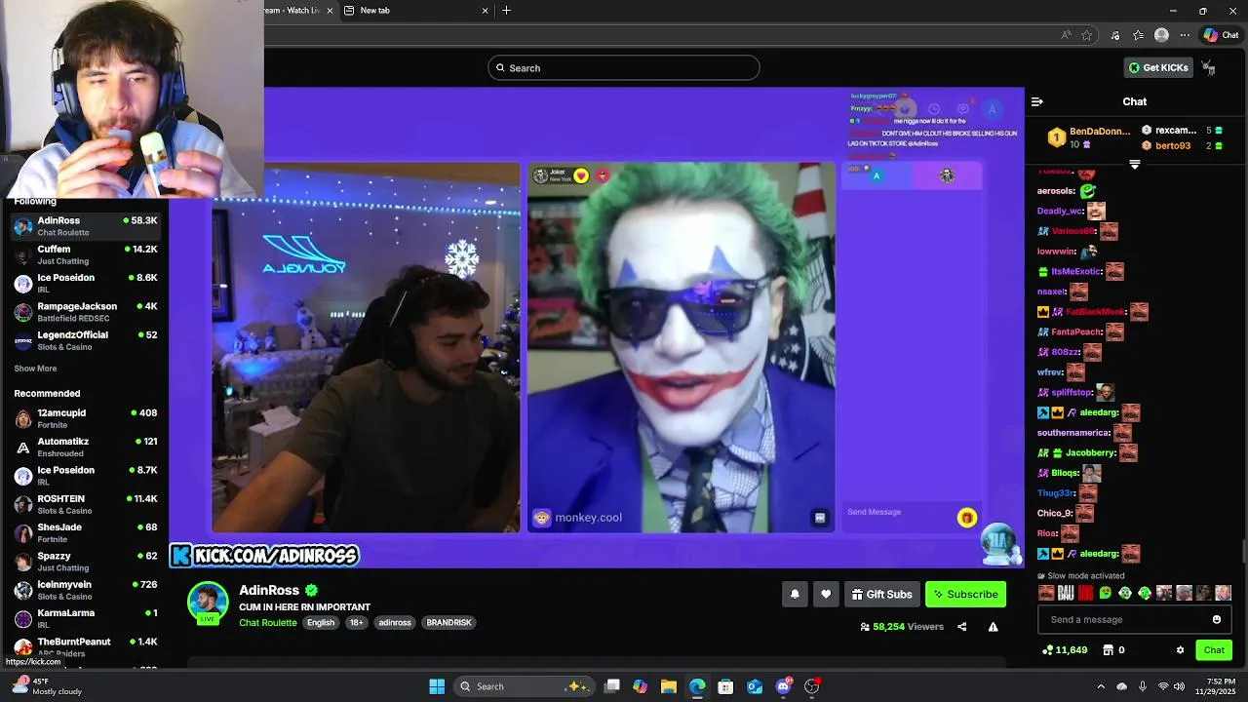Screen dimensions: 1248x702
Task: Open ShesJade recommended channel
Action: (85, 532)
